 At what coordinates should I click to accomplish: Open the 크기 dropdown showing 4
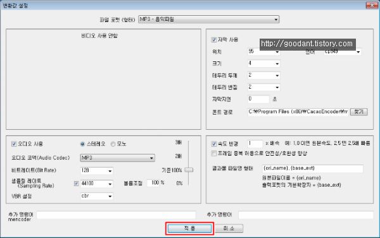point(263,63)
